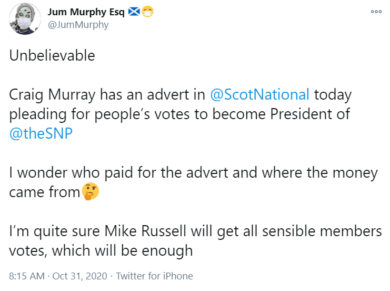Visit the @JumMurphy handle link
390x291 pixels.
click(x=78, y=25)
